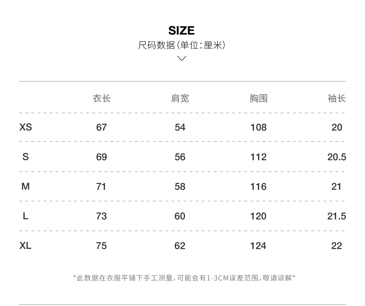Screen dimensions: 365x306
Task: Click the M chest value 116
Action: pyautogui.click(x=259, y=187)
